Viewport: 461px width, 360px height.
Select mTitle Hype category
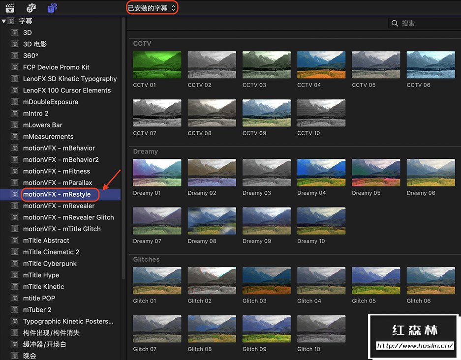tap(41, 275)
